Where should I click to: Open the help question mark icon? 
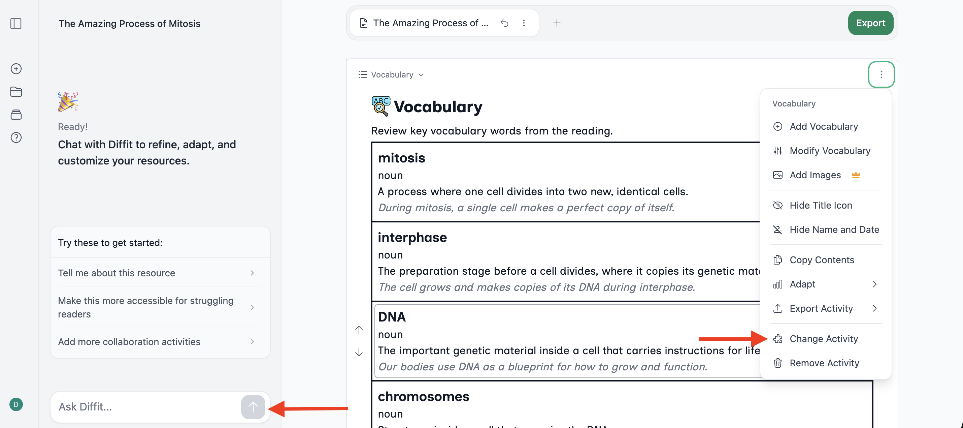[x=16, y=137]
